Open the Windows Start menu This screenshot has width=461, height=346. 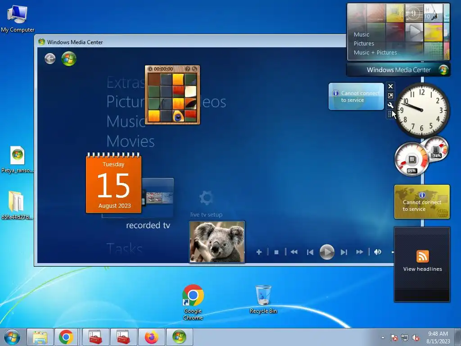tap(12, 337)
